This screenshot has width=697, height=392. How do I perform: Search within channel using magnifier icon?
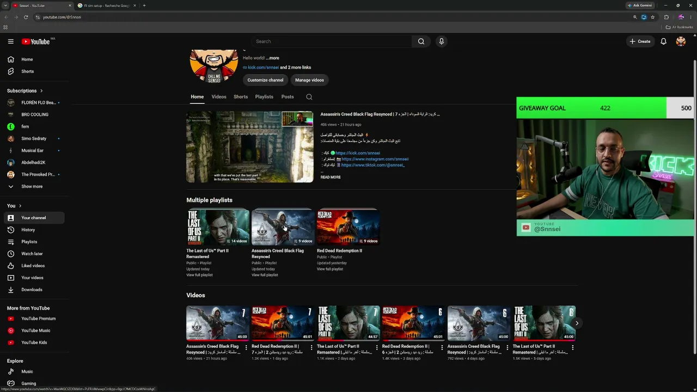pos(309,97)
